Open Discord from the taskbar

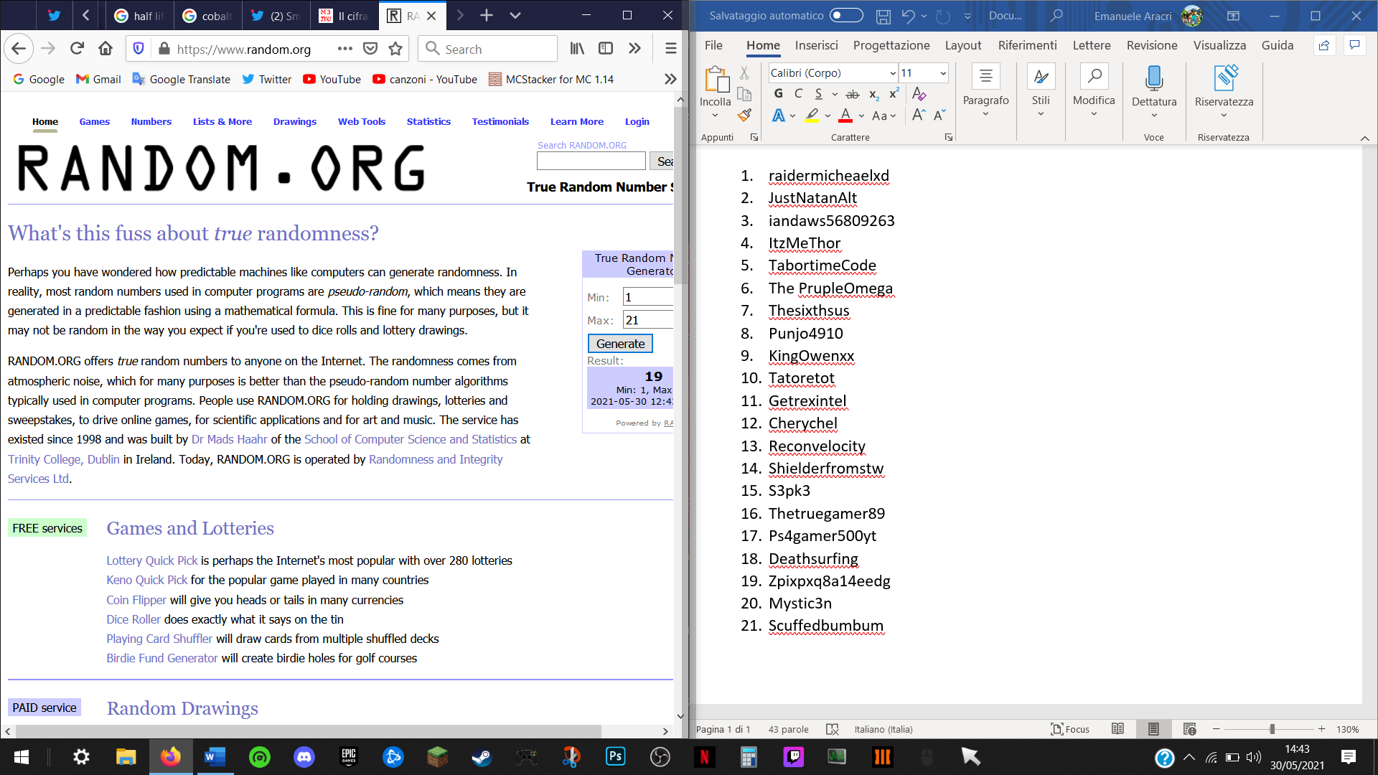[304, 756]
